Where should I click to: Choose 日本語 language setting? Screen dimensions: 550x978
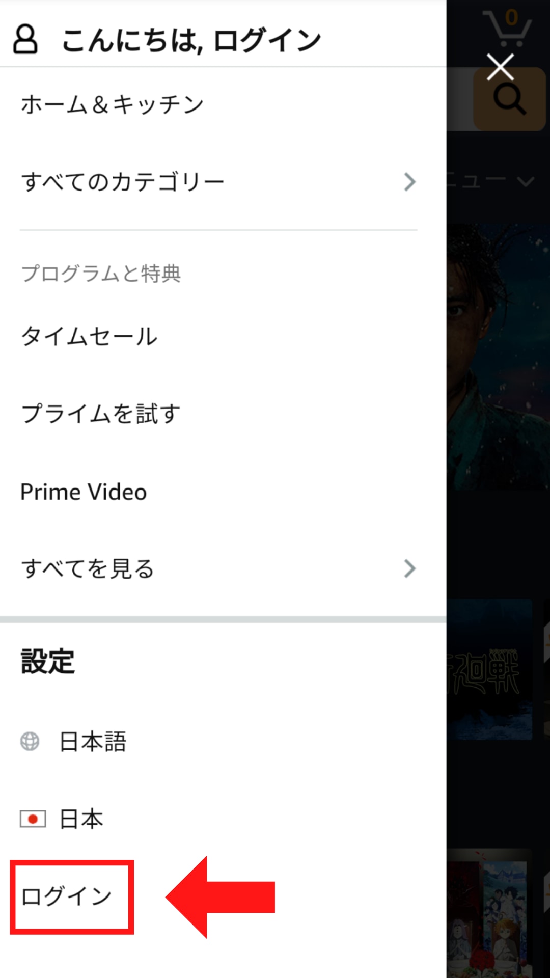(93, 742)
